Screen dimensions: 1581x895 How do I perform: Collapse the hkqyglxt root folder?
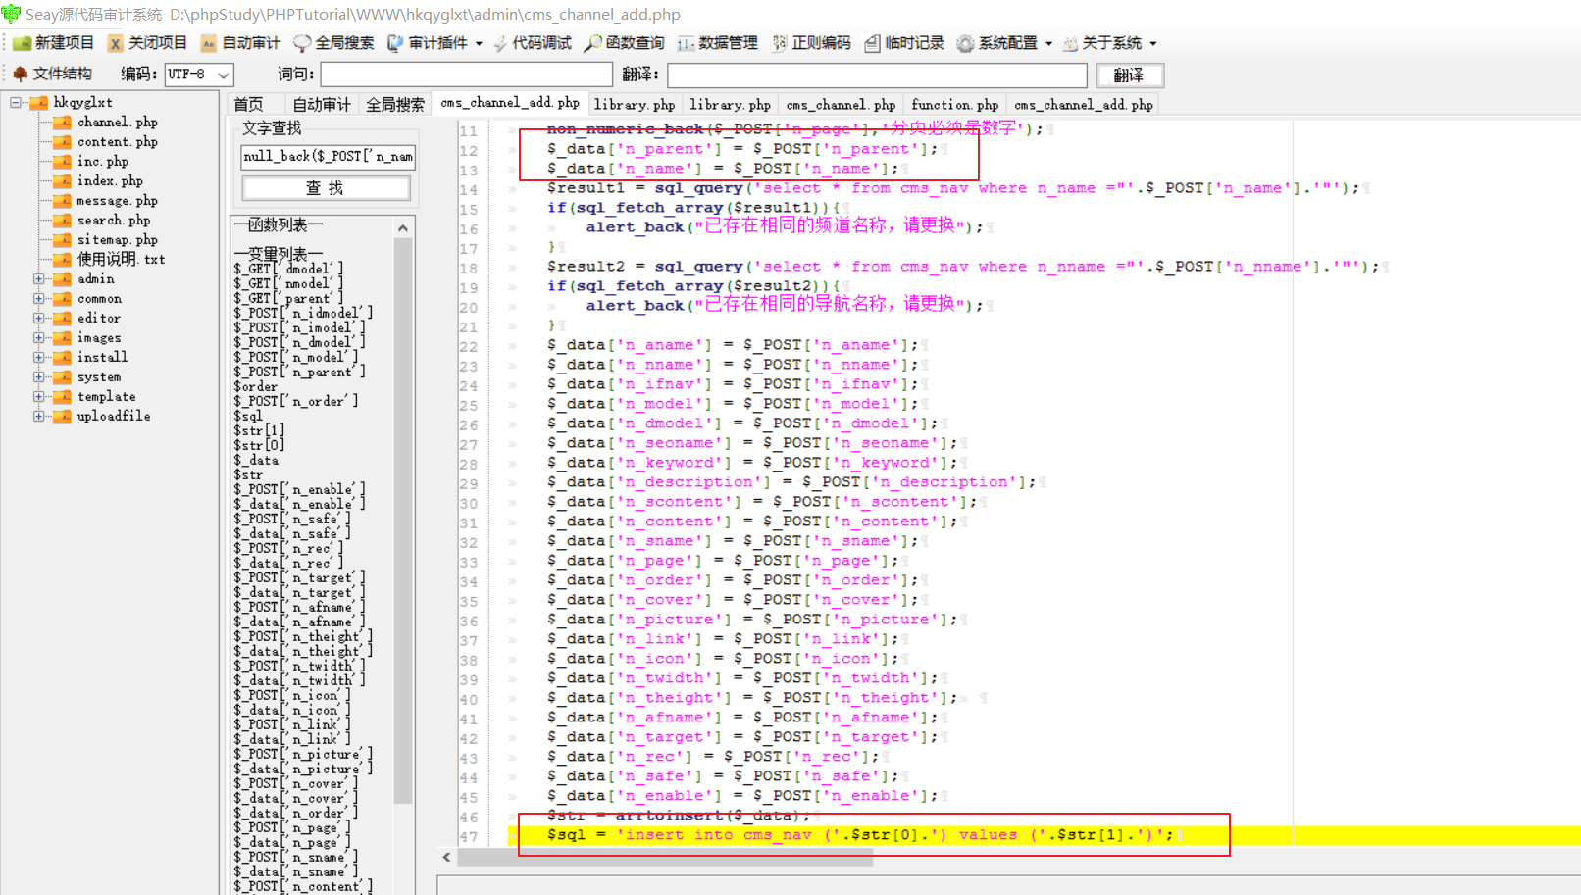[16, 102]
